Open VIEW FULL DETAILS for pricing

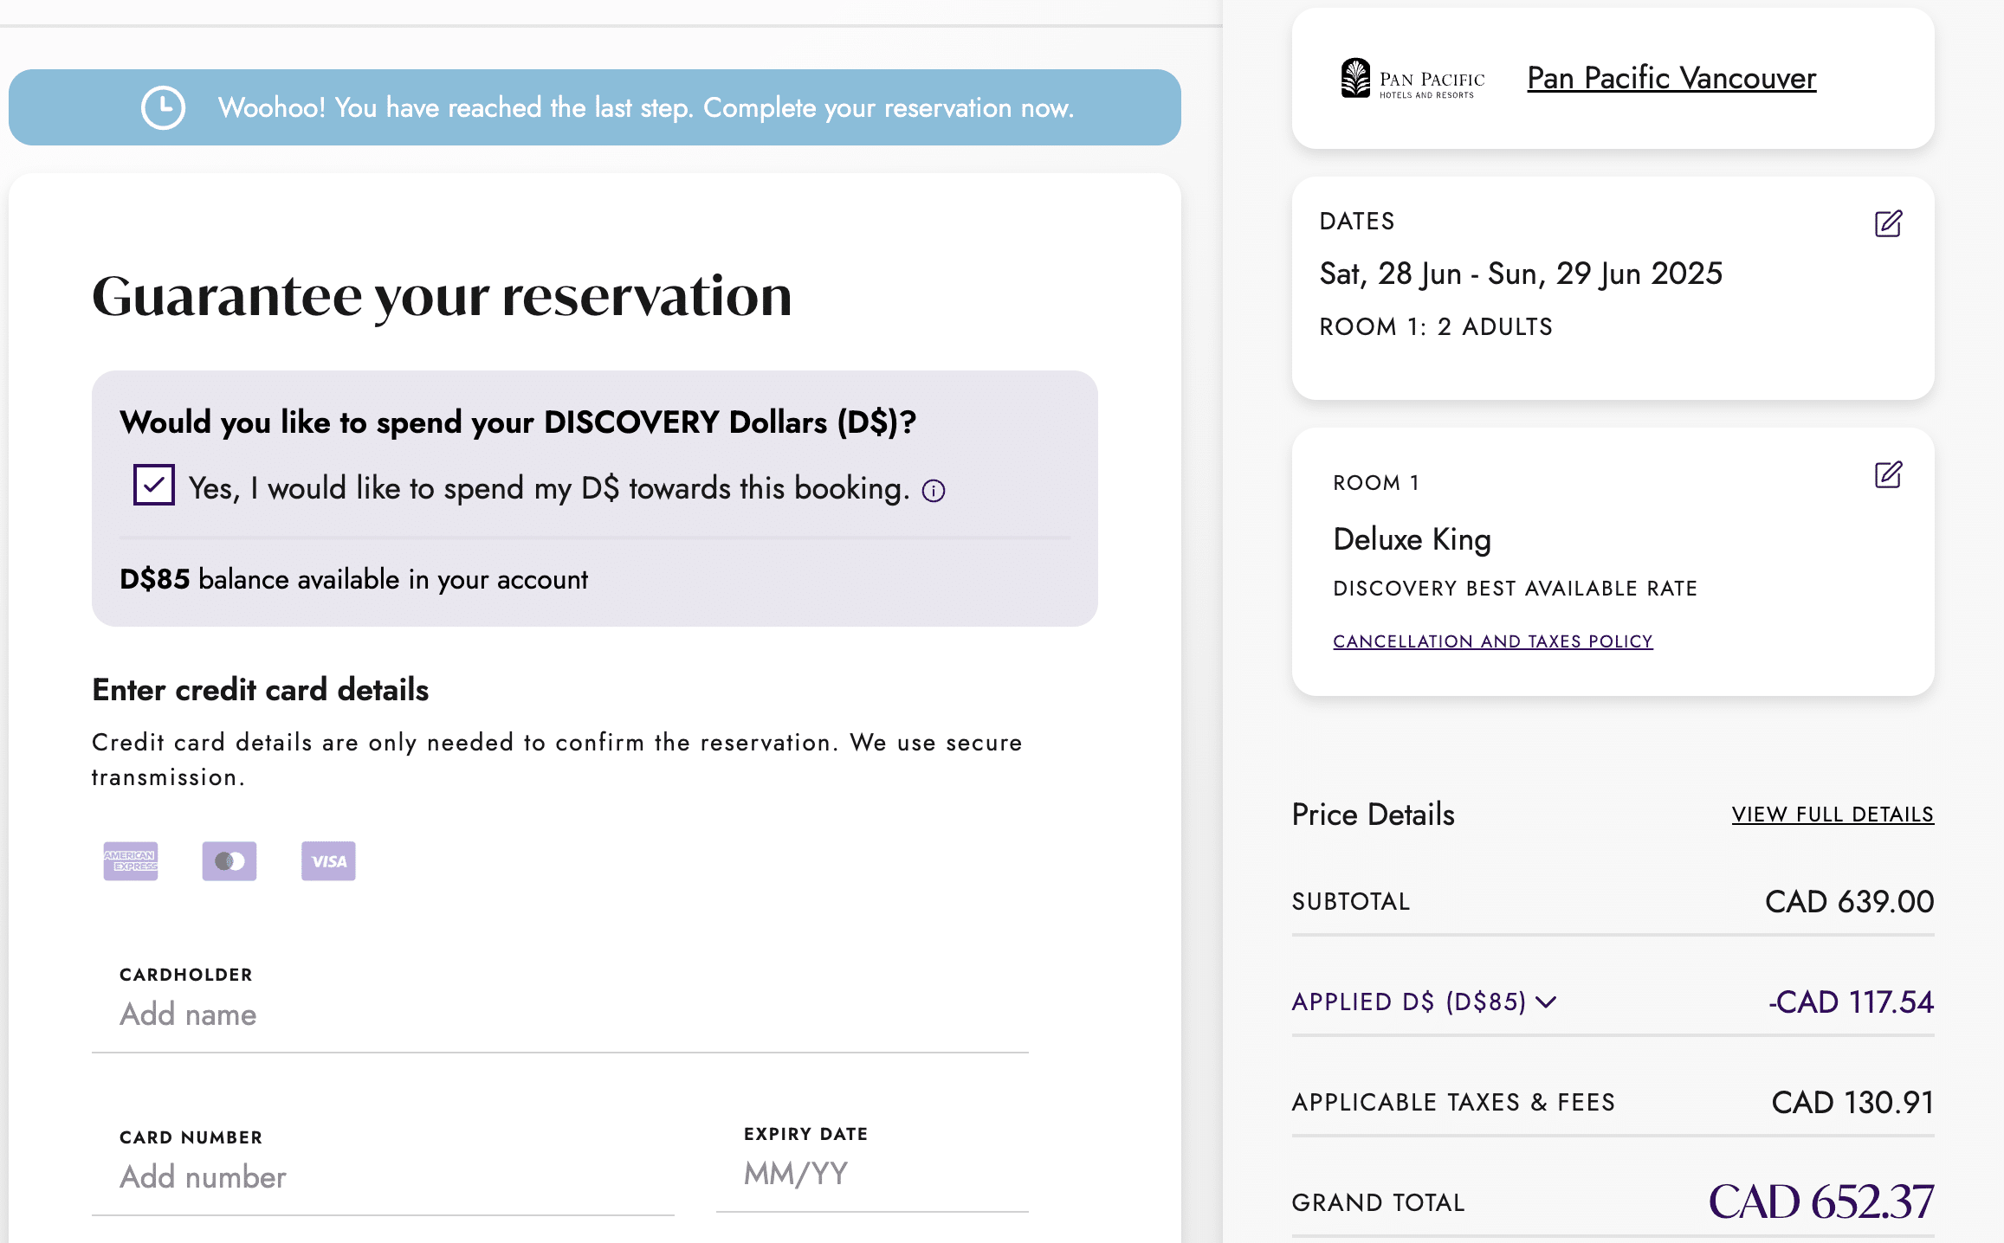pyautogui.click(x=1831, y=814)
